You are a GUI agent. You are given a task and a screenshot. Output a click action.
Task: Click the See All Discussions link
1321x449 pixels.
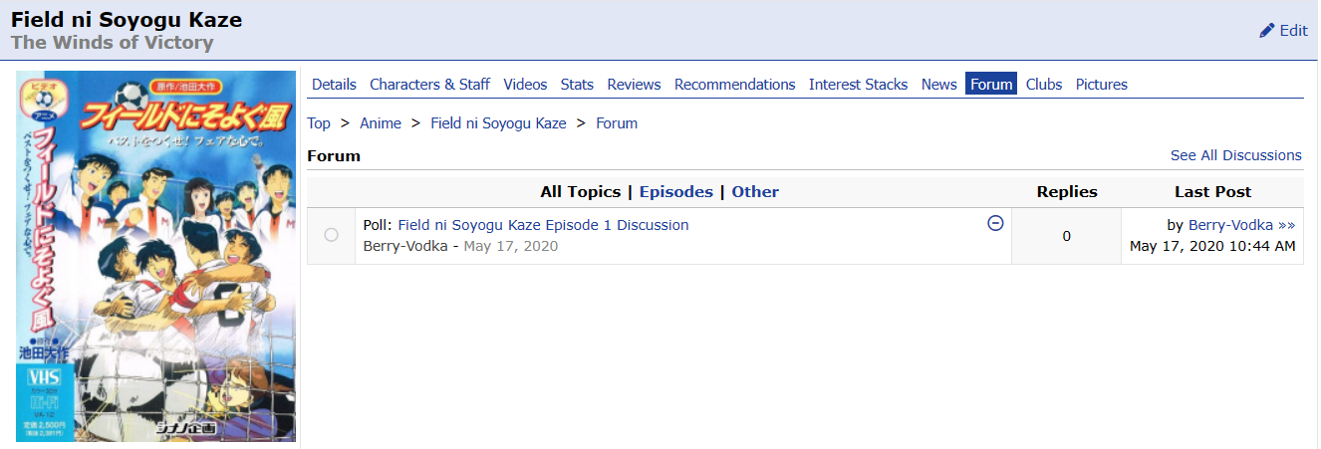point(1235,155)
